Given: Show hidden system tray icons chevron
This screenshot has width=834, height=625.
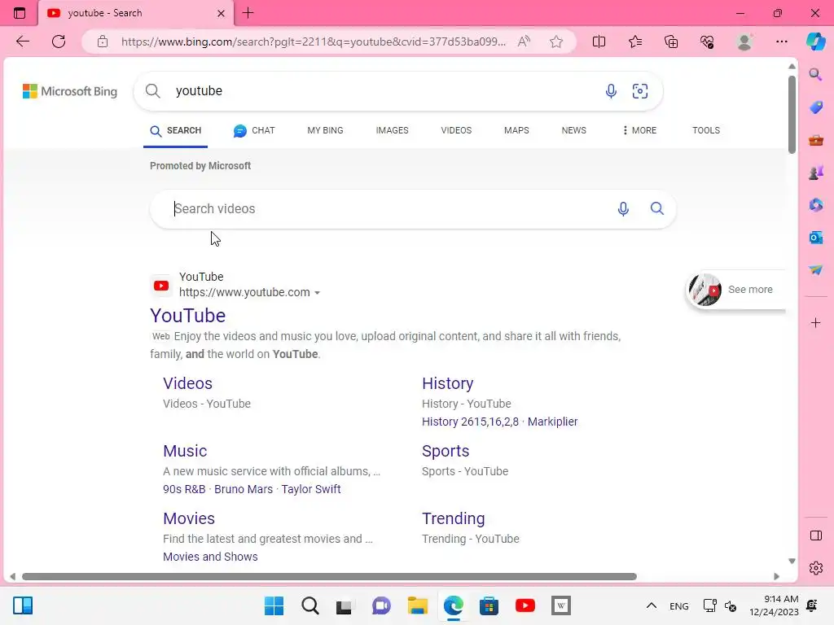Looking at the screenshot, I should pos(651,605).
